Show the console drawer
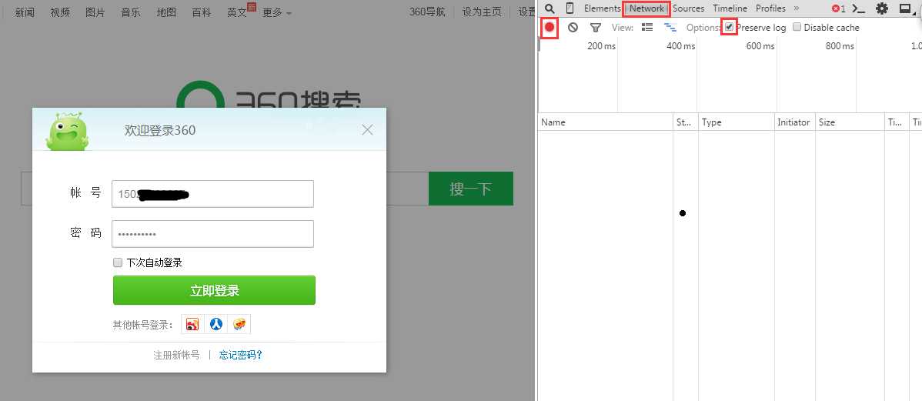The image size is (922, 401). (x=859, y=8)
